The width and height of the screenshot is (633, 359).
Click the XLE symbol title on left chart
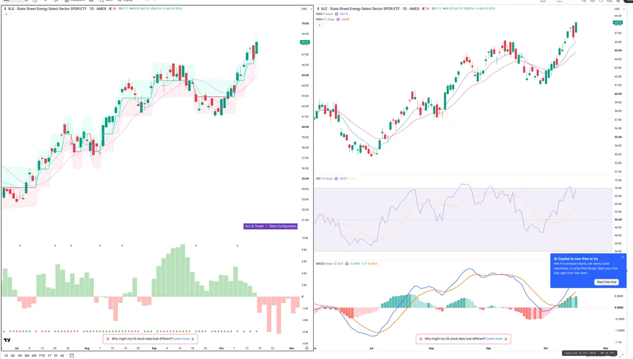57,9
